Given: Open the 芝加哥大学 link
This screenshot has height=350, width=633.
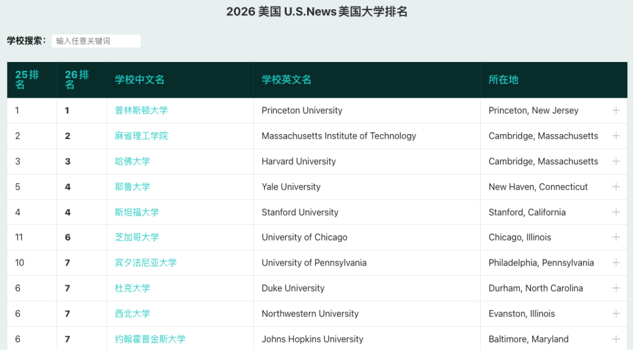Looking at the screenshot, I should coord(137,237).
